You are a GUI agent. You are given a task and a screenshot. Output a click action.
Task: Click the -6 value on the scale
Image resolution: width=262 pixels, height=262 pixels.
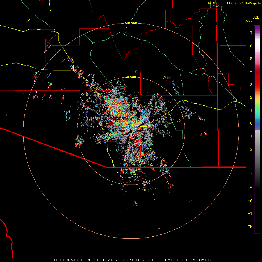point(250,201)
